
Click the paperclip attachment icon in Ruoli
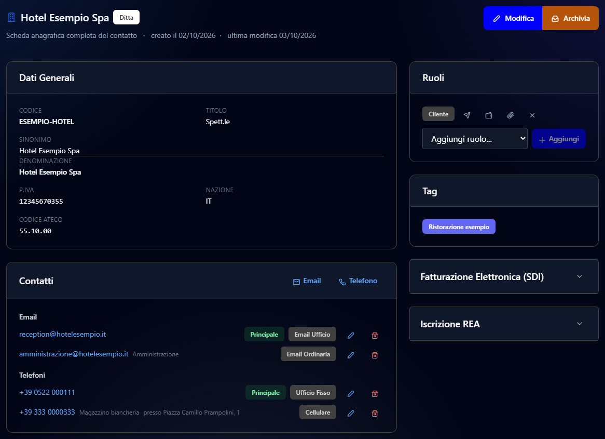tap(511, 115)
